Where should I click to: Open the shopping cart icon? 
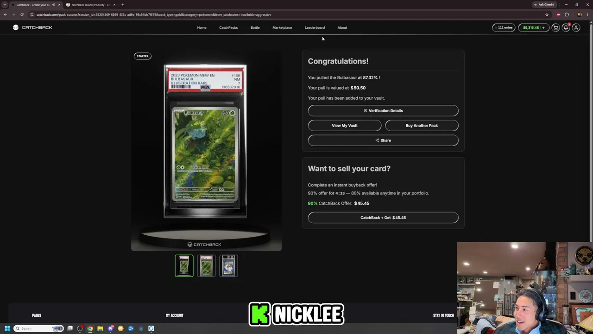[x=555, y=27]
